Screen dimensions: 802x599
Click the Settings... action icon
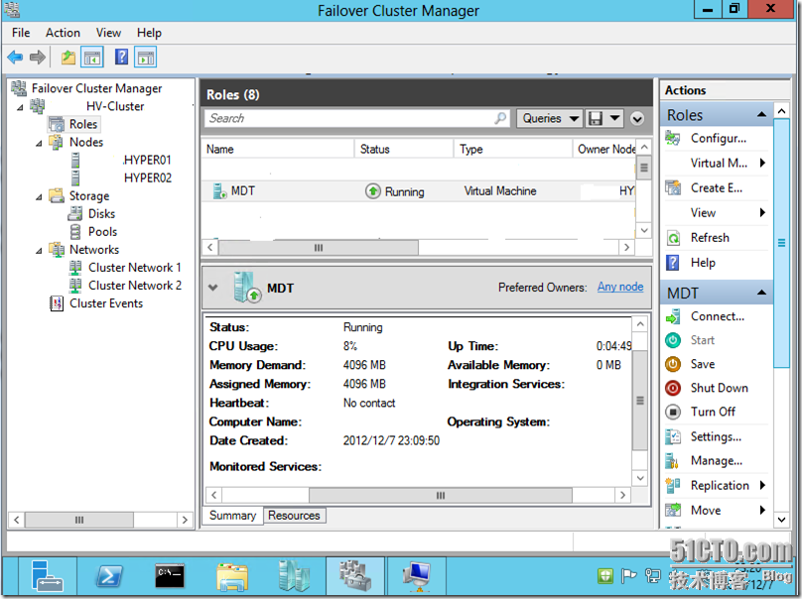(x=673, y=436)
